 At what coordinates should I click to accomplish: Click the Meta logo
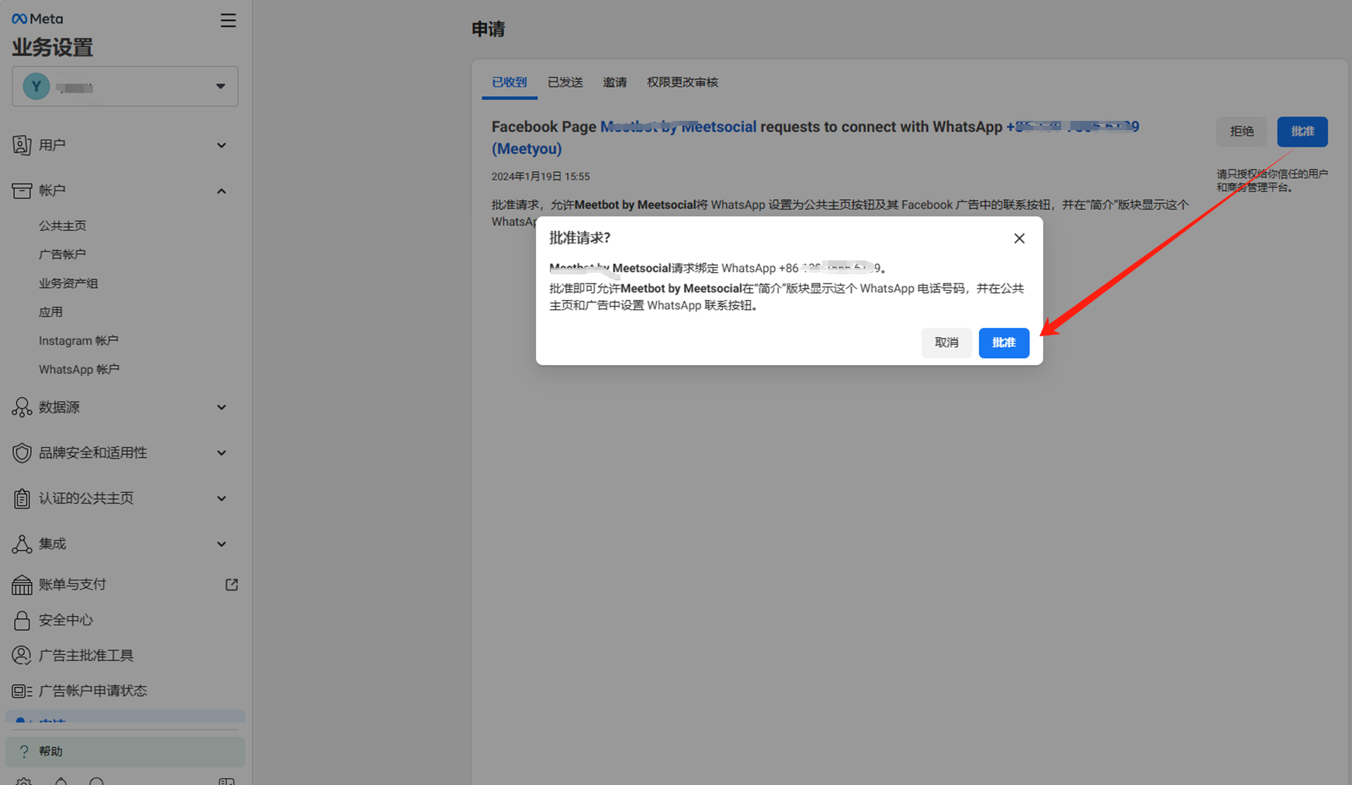pyautogui.click(x=37, y=19)
